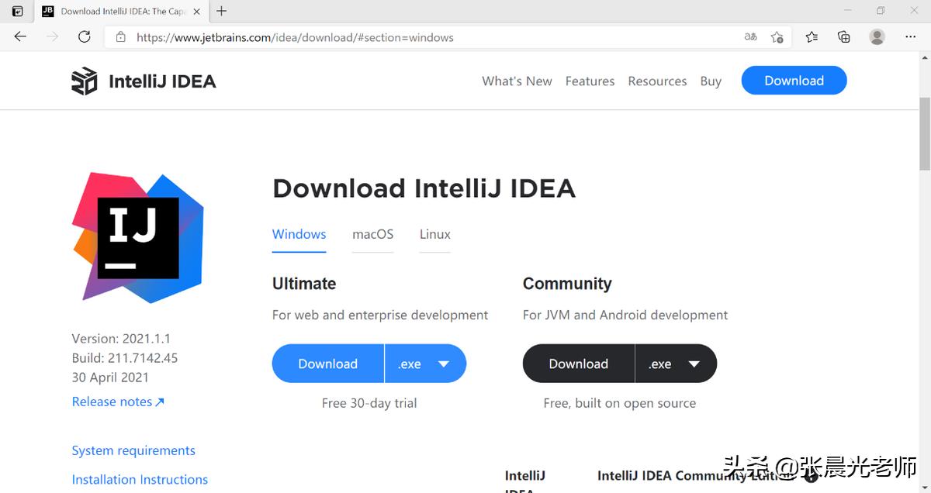
Task: Reload the page using the refresh icon
Action: [x=85, y=36]
